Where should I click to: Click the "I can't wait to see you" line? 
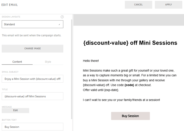pyautogui.click(x=121, y=100)
